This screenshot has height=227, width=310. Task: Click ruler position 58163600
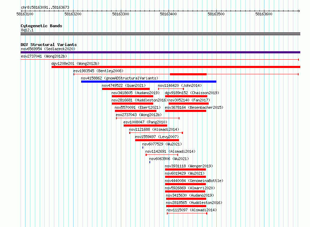coord(264,14)
